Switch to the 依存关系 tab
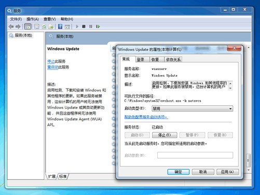 [173, 60]
